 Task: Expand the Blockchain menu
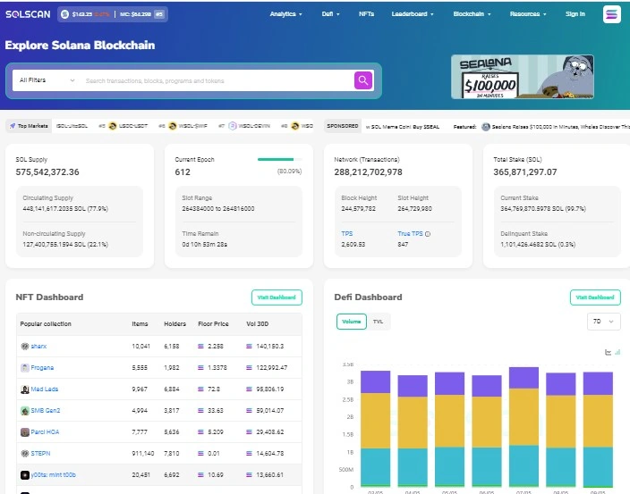tap(472, 14)
